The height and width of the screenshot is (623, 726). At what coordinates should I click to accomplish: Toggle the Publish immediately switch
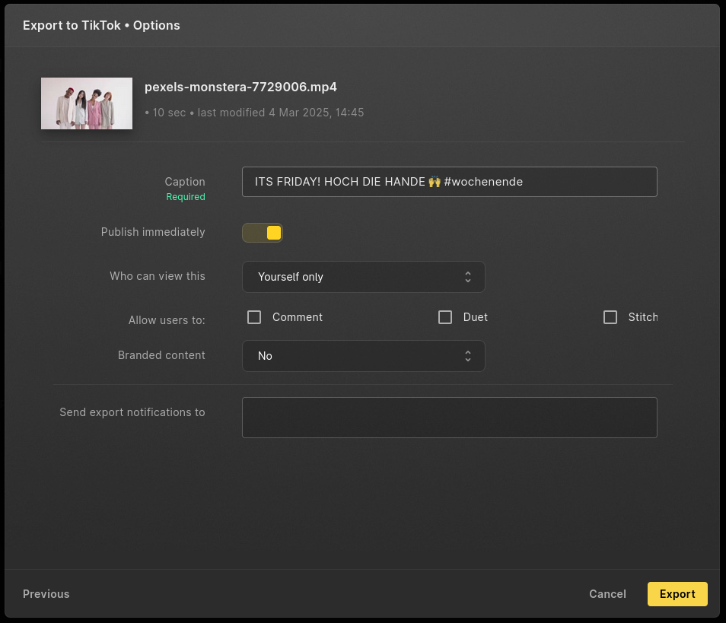click(262, 233)
